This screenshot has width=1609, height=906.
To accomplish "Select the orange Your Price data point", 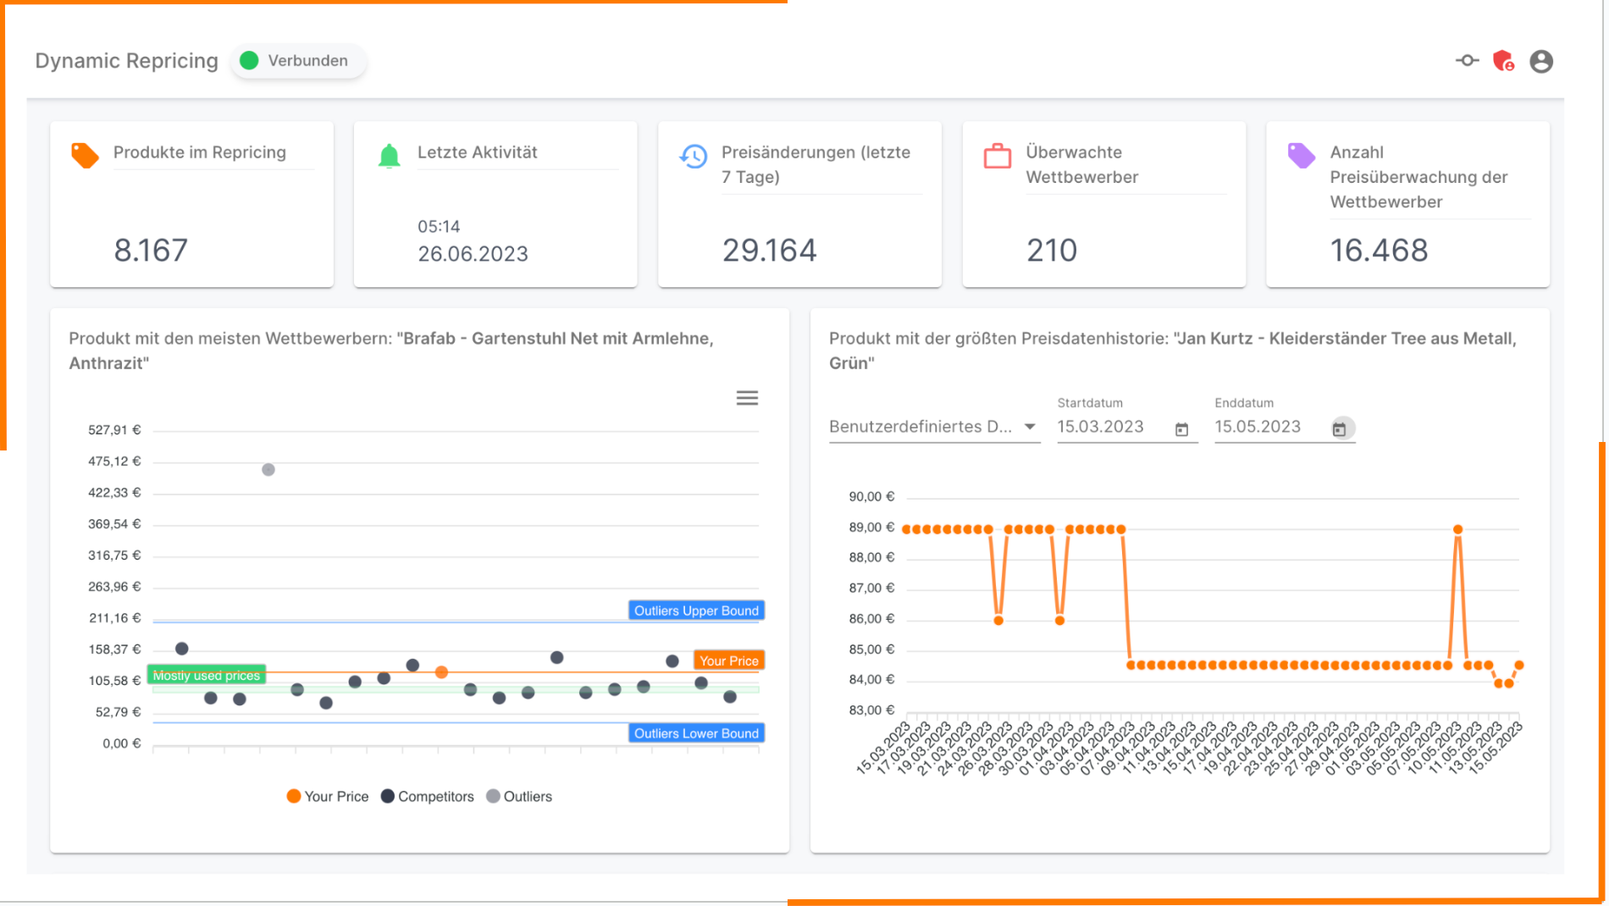I will click(x=441, y=672).
